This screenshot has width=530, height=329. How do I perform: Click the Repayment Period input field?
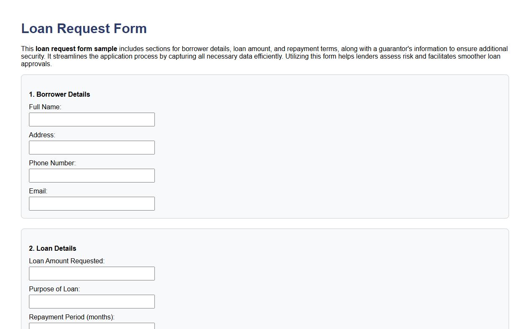(91, 326)
